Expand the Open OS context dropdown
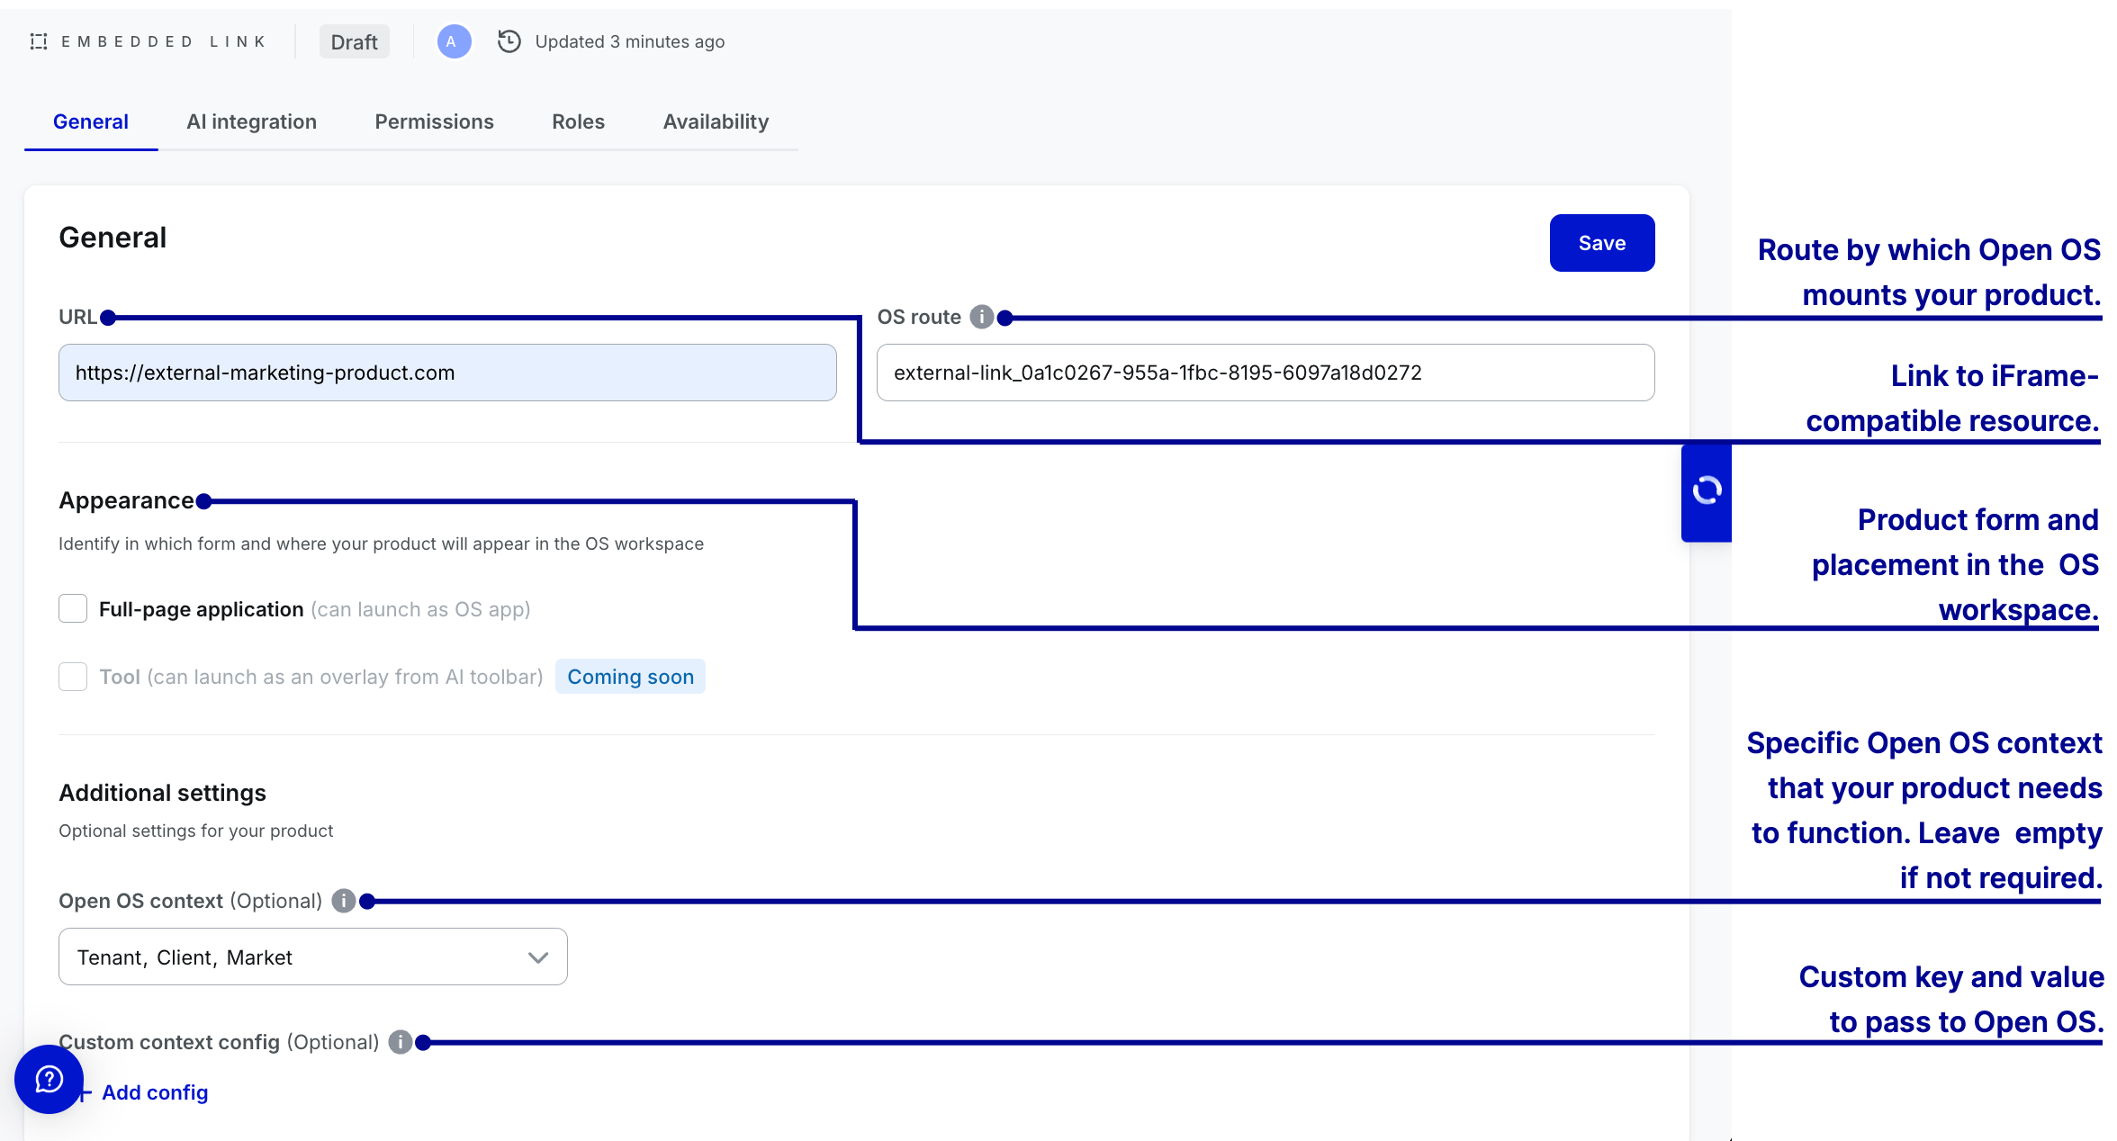2117x1141 pixels. 312,957
